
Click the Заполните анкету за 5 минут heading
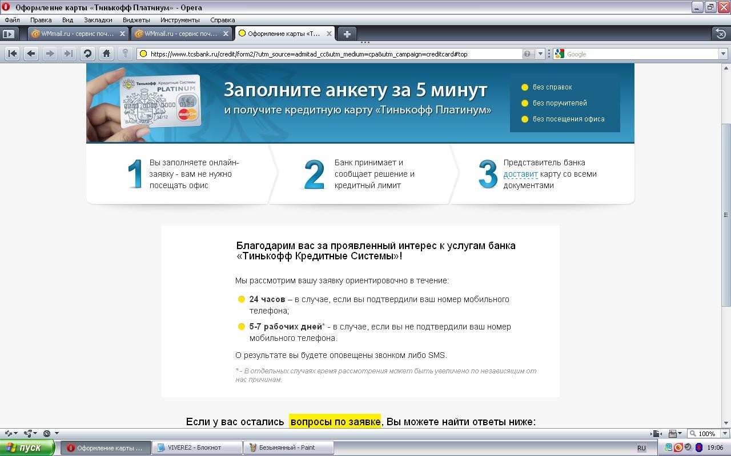coord(355,89)
